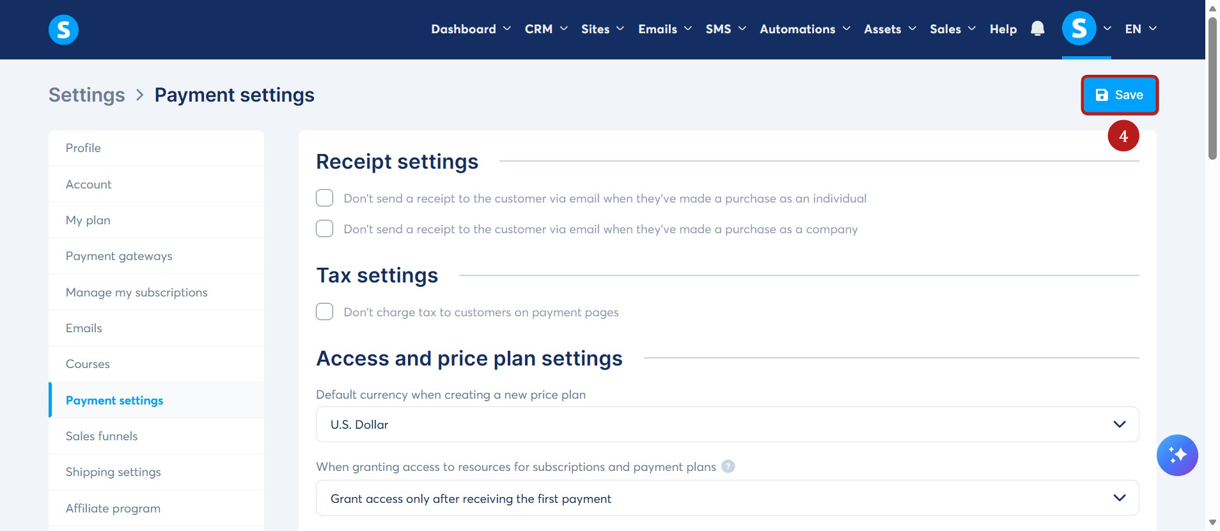Open the Automations menu
Image resolution: width=1220 pixels, height=531 pixels.
[x=804, y=29]
